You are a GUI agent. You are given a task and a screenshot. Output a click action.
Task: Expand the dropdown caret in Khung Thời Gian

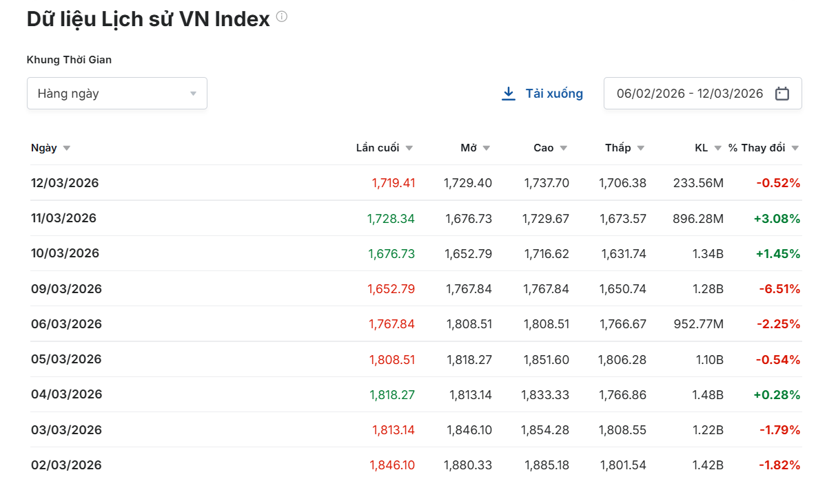pyautogui.click(x=193, y=94)
